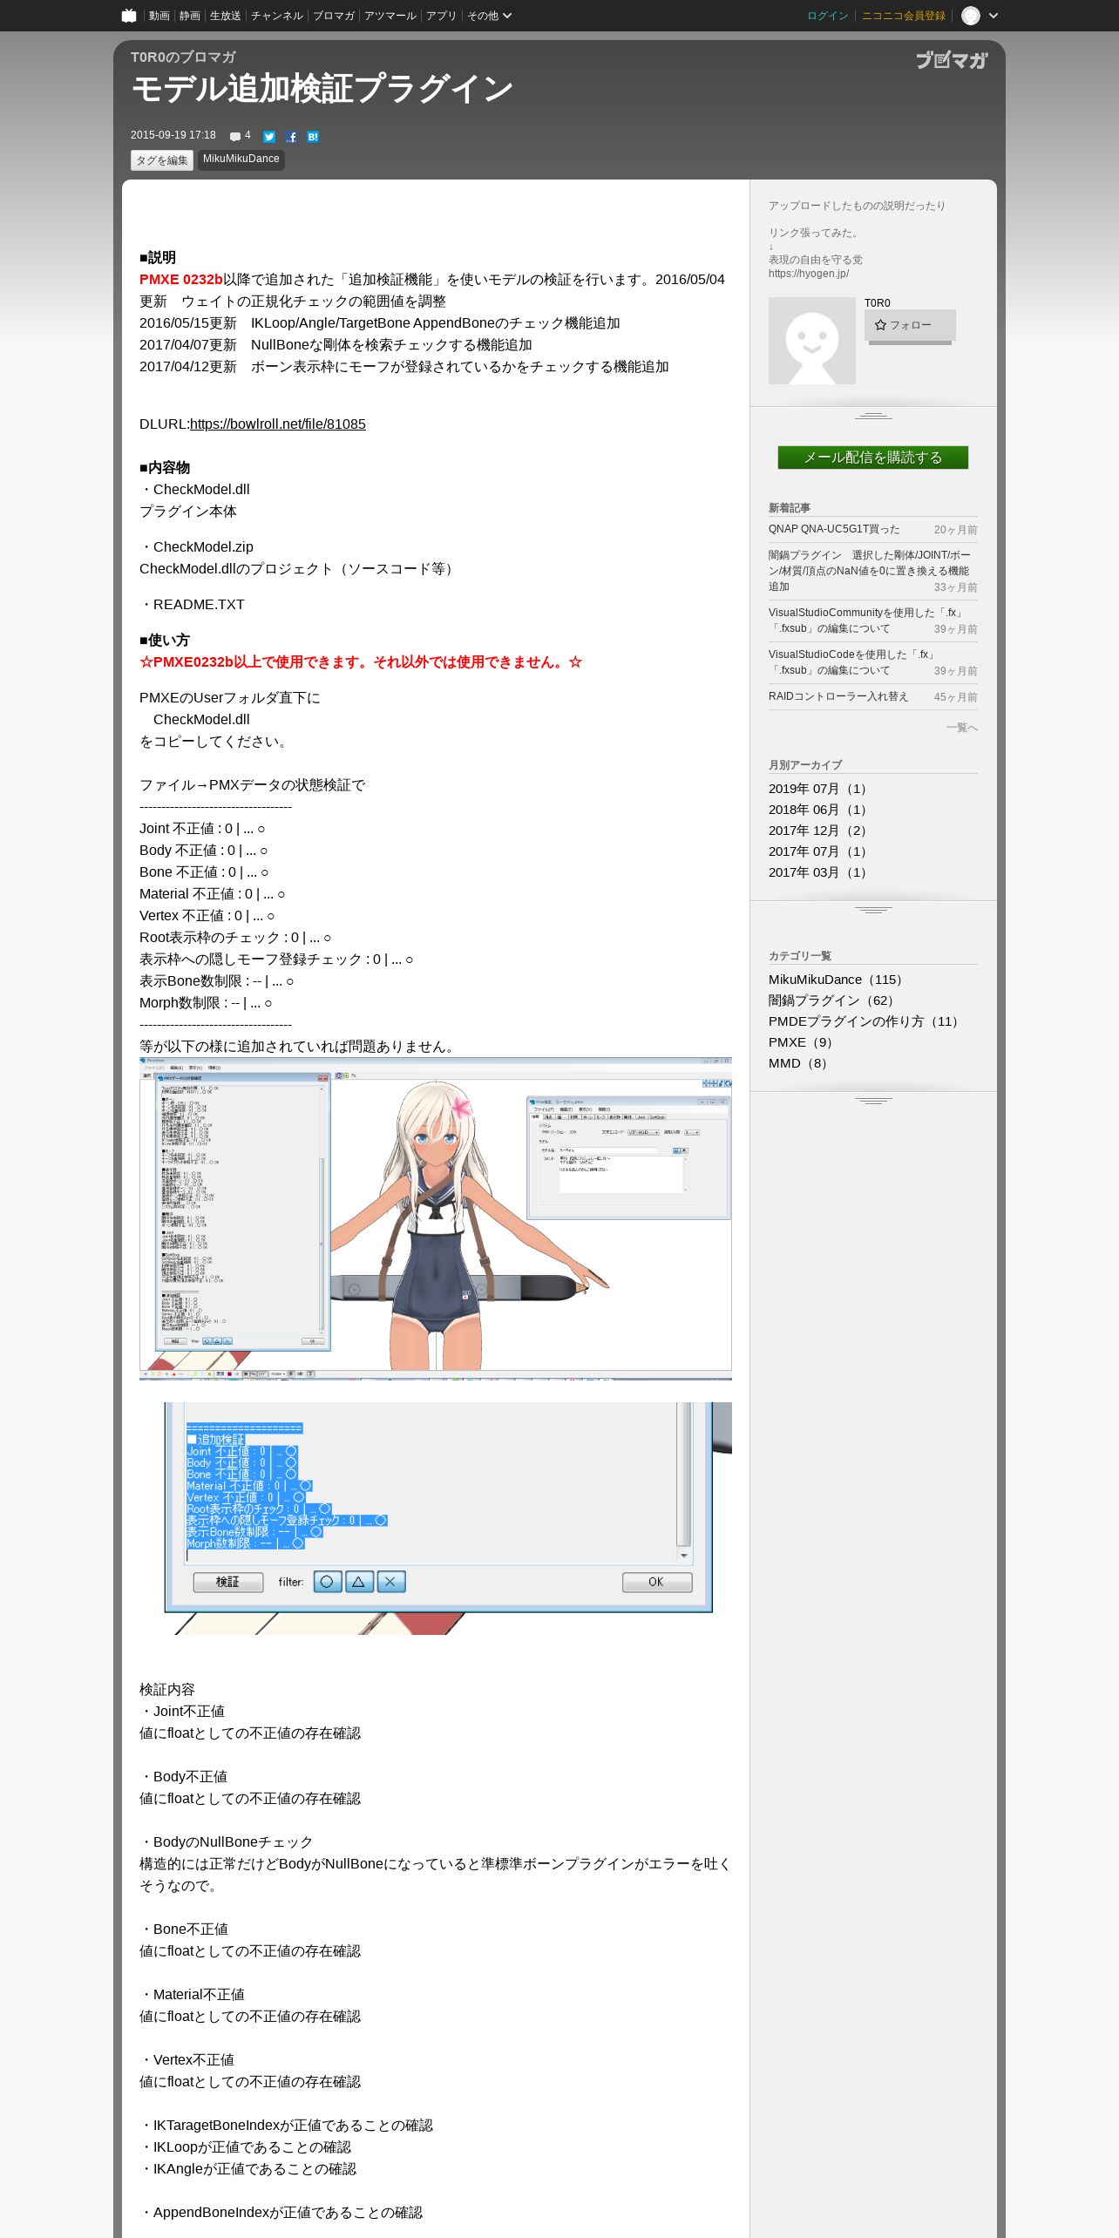Image resolution: width=1119 pixels, height=2238 pixels.
Task: Open PMXE category (9)
Action: [804, 1042]
